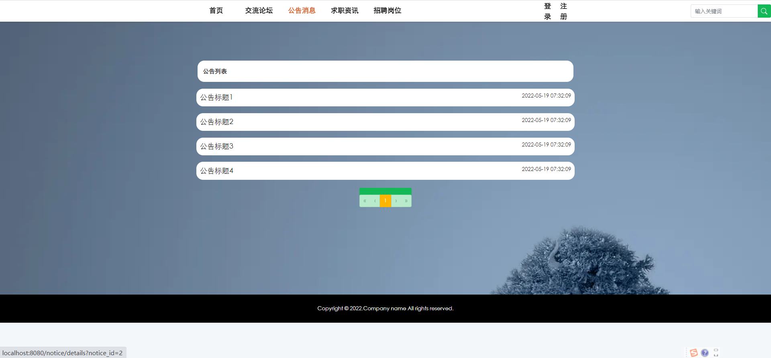The image size is (771, 358).
Task: Go to next page in pagination
Action: coord(396,201)
